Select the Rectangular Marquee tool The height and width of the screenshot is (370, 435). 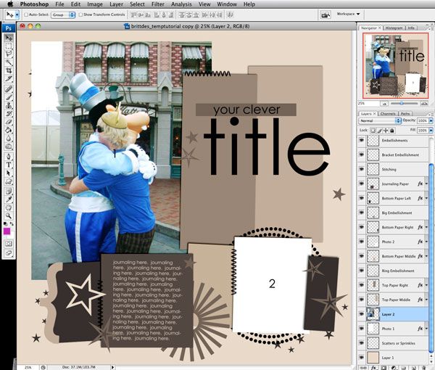click(x=9, y=46)
